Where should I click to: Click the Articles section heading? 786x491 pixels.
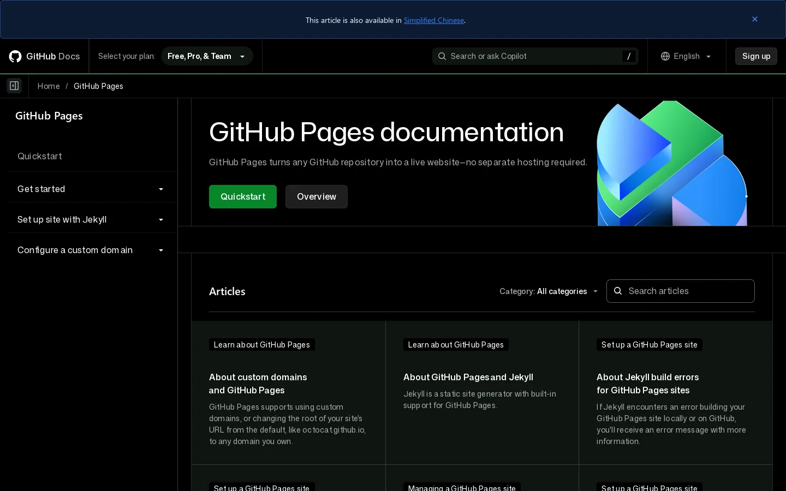(x=227, y=291)
